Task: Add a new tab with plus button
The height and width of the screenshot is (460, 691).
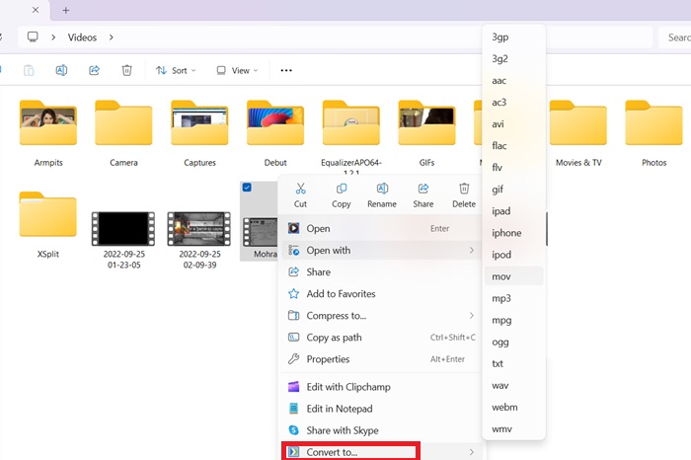Action: pyautogui.click(x=66, y=10)
